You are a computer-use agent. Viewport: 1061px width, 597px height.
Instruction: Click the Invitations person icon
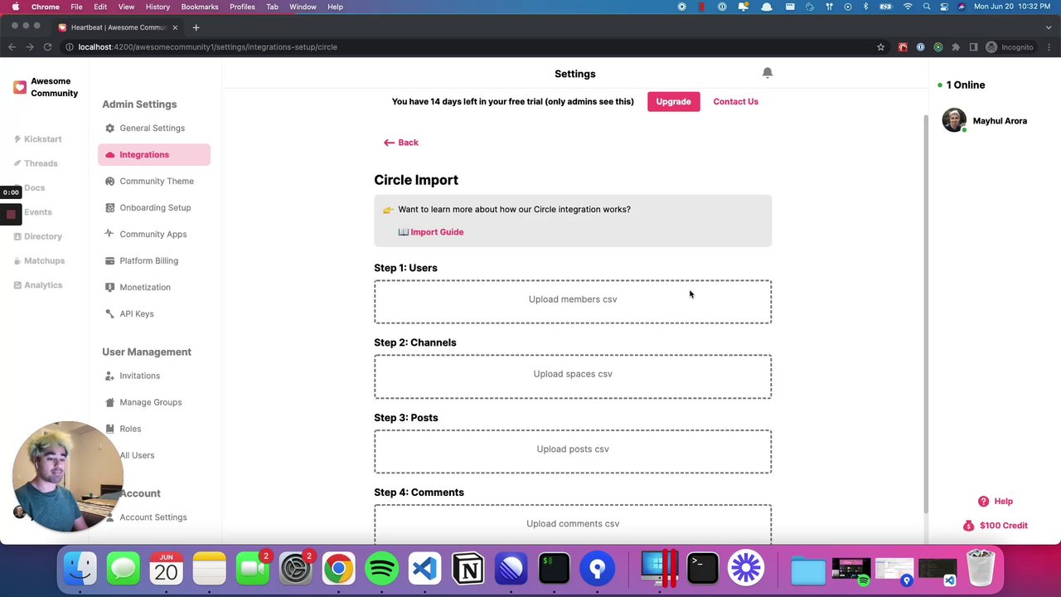[109, 376]
